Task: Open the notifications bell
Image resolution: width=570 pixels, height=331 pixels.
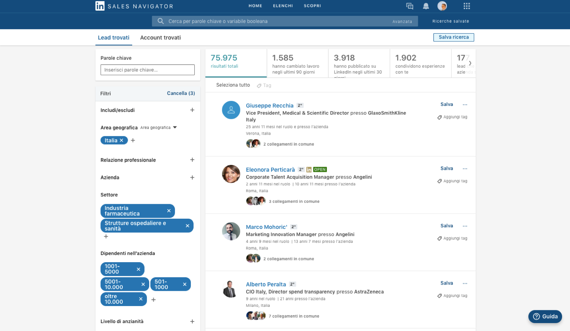Action: coord(426,6)
